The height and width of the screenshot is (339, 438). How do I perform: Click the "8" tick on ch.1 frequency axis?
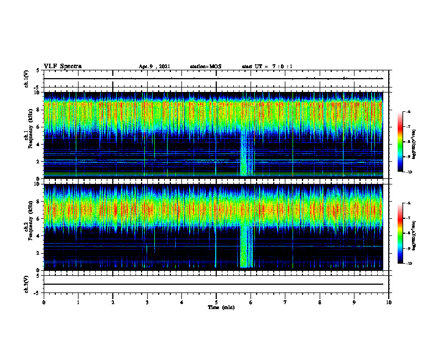39,110
